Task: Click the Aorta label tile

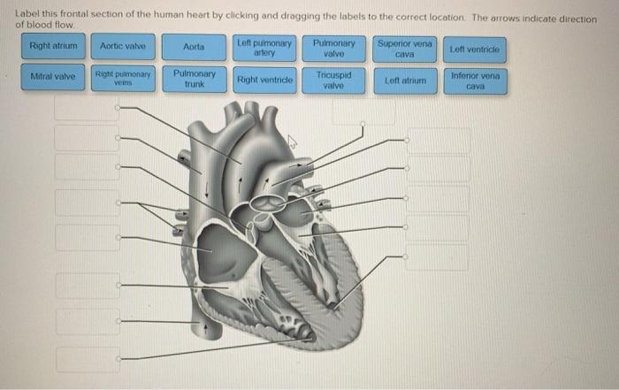Action: tap(194, 47)
